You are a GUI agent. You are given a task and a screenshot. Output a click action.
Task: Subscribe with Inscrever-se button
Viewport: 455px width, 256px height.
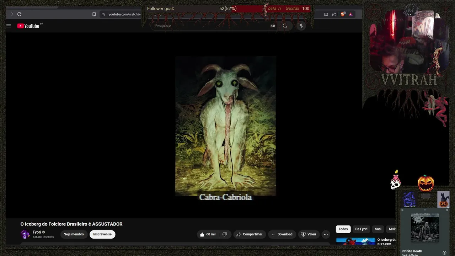[102, 234]
